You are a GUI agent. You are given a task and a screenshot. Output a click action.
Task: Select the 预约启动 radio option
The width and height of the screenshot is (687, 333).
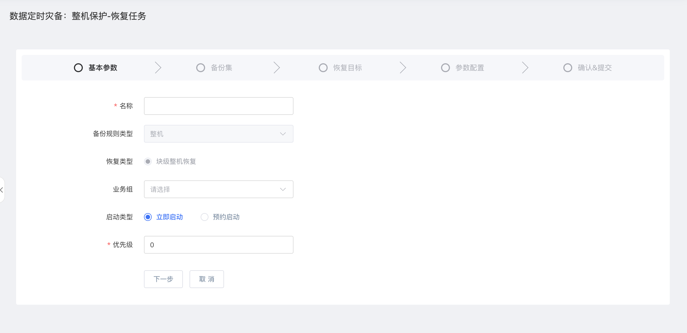pyautogui.click(x=205, y=217)
